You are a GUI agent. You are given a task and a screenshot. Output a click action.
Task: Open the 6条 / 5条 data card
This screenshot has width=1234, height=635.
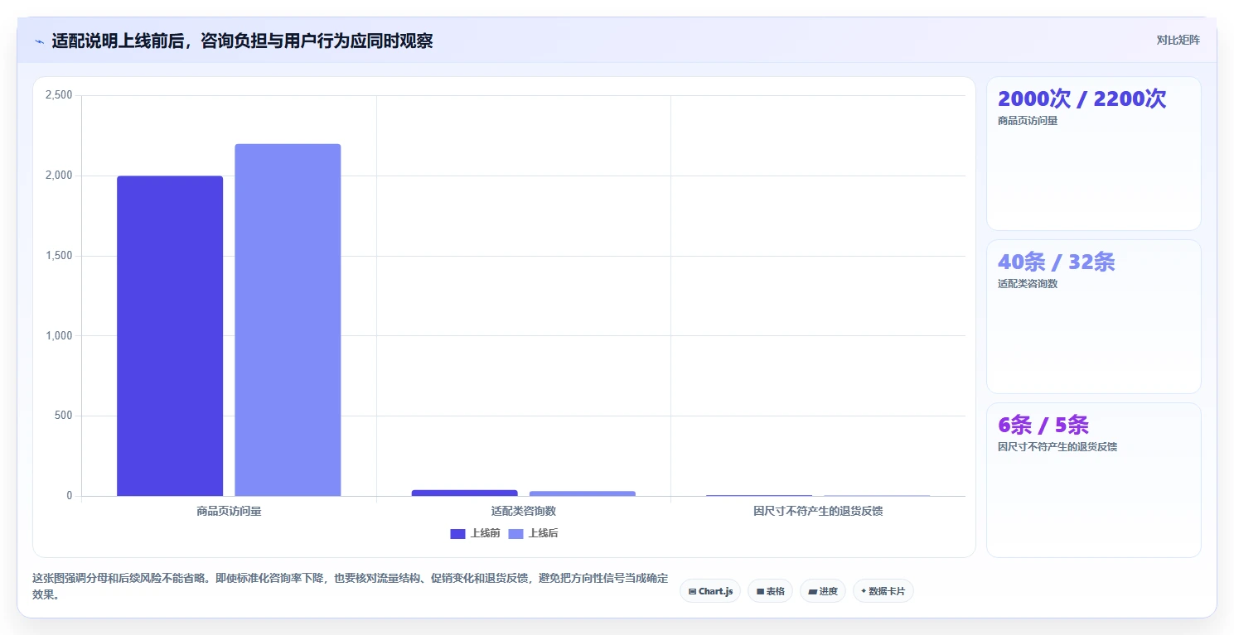pyautogui.click(x=1093, y=480)
